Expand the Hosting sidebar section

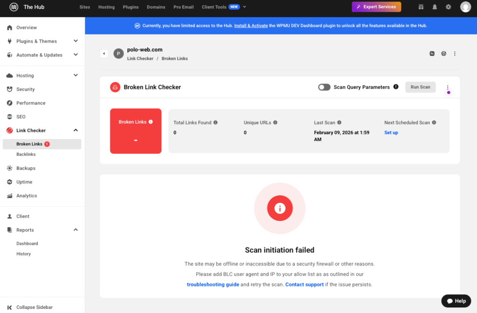pyautogui.click(x=75, y=75)
